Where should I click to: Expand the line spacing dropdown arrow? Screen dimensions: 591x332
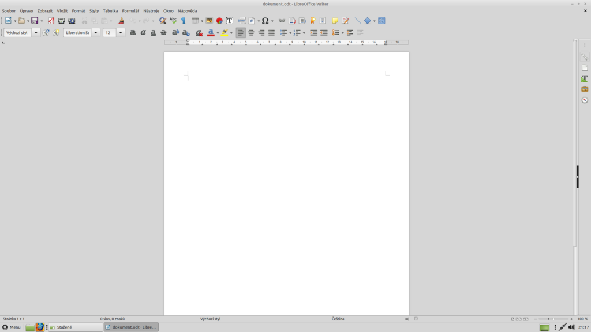[x=342, y=33]
